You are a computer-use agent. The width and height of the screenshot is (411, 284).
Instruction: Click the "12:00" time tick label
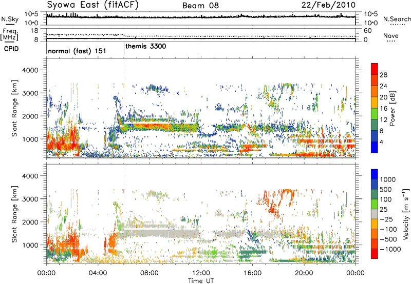tap(201, 273)
